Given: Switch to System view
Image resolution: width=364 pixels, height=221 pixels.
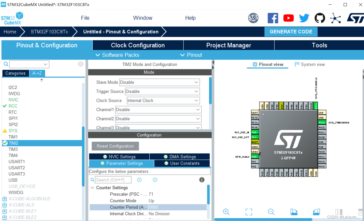Looking at the screenshot, I should (x=310, y=64).
